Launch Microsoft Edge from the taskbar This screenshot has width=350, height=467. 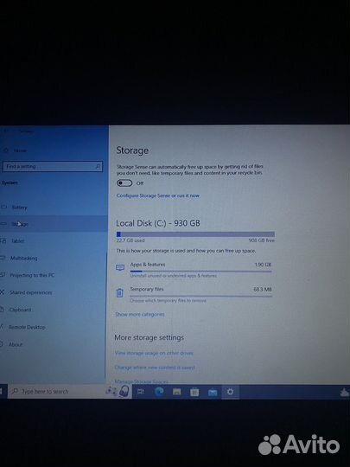click(159, 392)
